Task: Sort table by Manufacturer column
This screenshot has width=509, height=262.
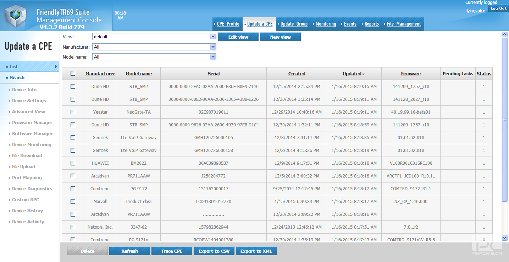Action: coord(100,73)
